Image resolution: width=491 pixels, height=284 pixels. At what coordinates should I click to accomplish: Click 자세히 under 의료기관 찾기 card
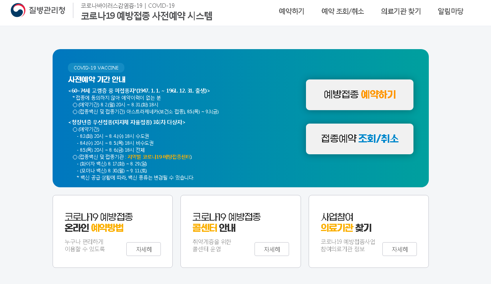(400, 249)
